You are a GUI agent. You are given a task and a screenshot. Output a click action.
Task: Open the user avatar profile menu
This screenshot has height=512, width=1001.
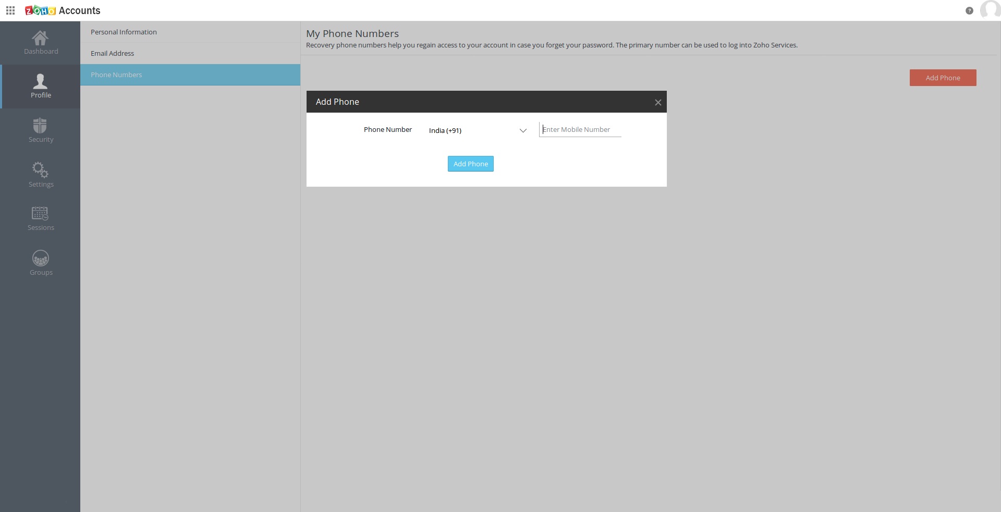point(990,9)
